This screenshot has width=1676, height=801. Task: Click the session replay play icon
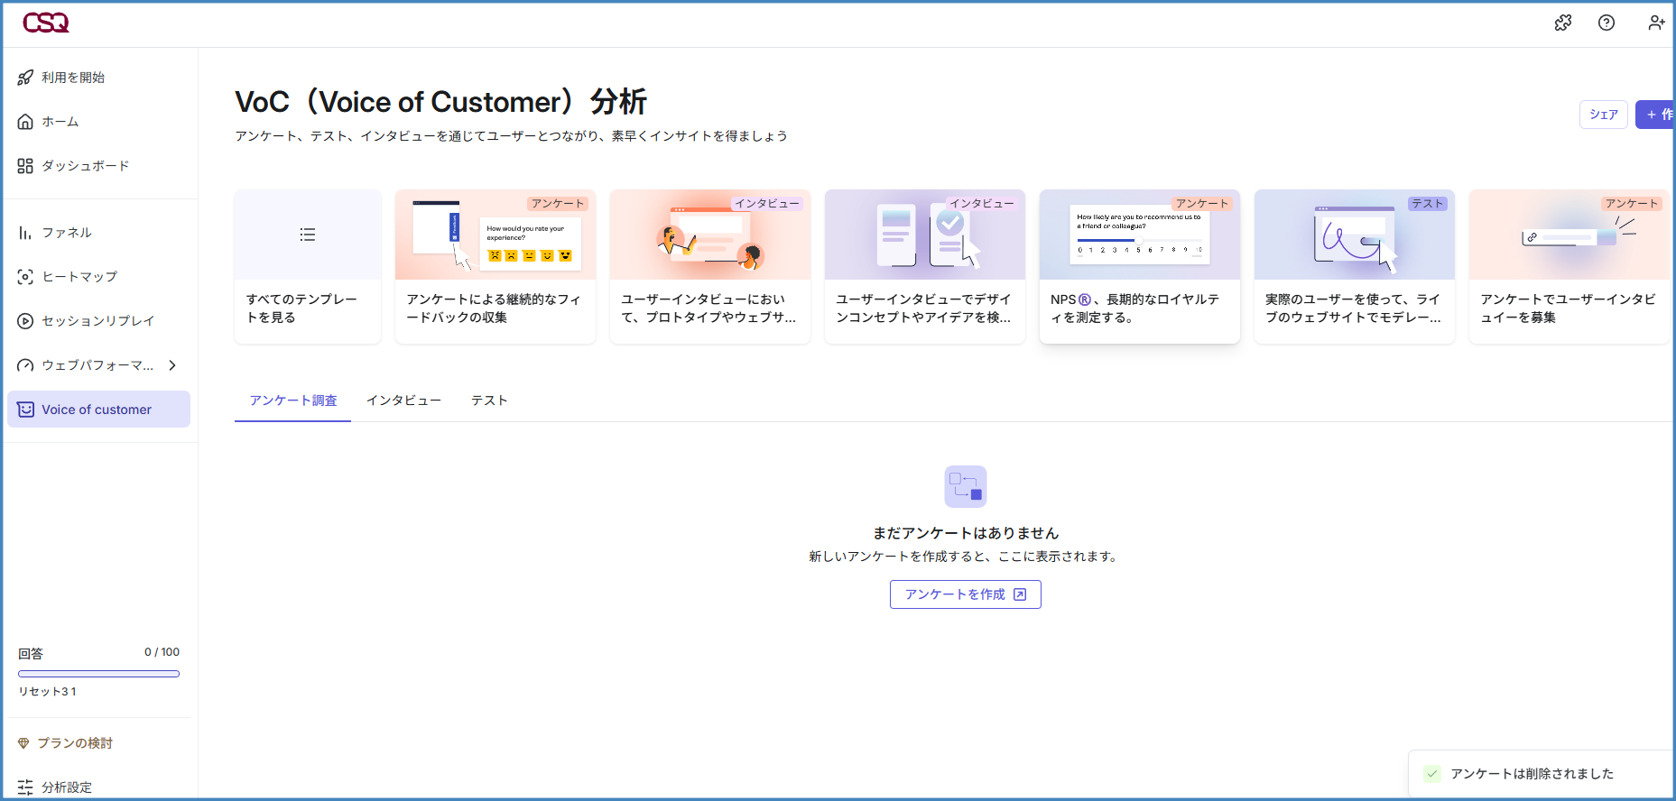tap(25, 321)
